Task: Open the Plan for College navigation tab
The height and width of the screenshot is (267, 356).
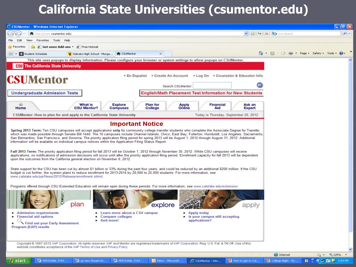Action: tap(152, 106)
